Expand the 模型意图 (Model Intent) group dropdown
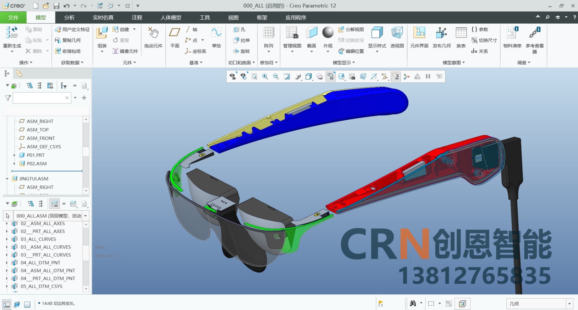This screenshot has width=578, height=310. 454,63
